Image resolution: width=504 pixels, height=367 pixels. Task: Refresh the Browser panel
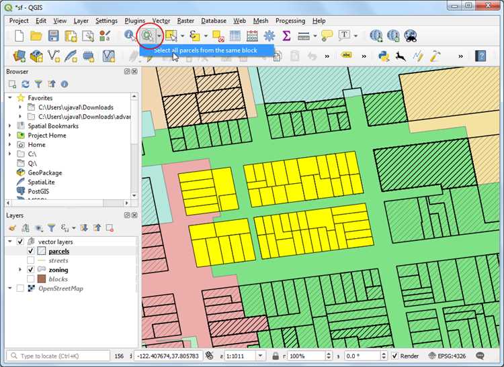coord(26,85)
